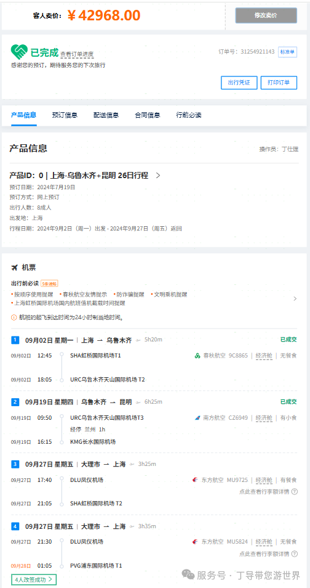Click the green handshake completed-status icon
310x588 pixels.
tap(19, 51)
